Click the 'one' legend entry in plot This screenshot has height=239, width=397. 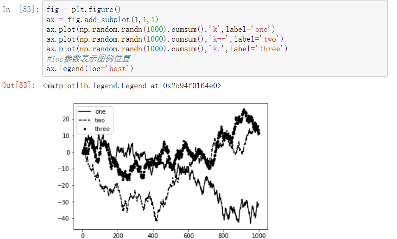coord(100,112)
